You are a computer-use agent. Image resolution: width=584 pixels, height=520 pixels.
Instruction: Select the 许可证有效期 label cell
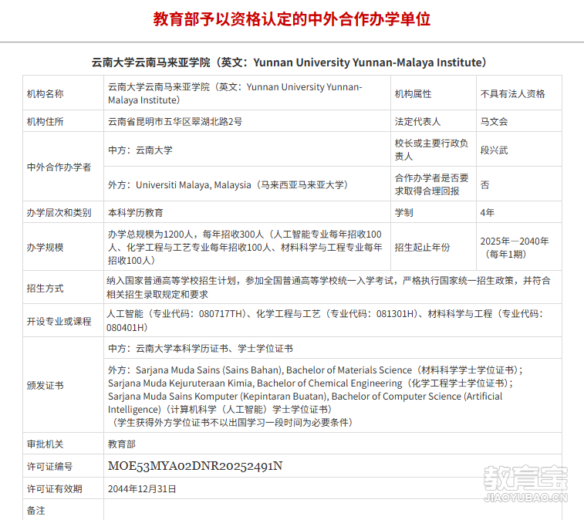point(63,488)
